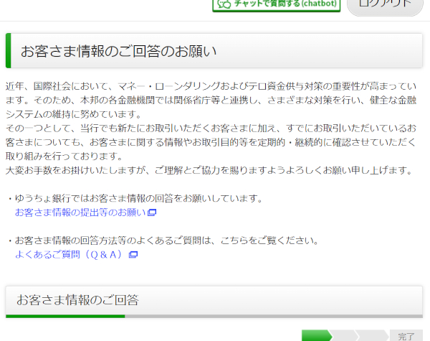Image resolution: width=430 pixels, height=341 pixels.
Task: Click text ゆうちょ銀行ではお客さま情報の回答をお願いしています。
Action: coord(139,198)
